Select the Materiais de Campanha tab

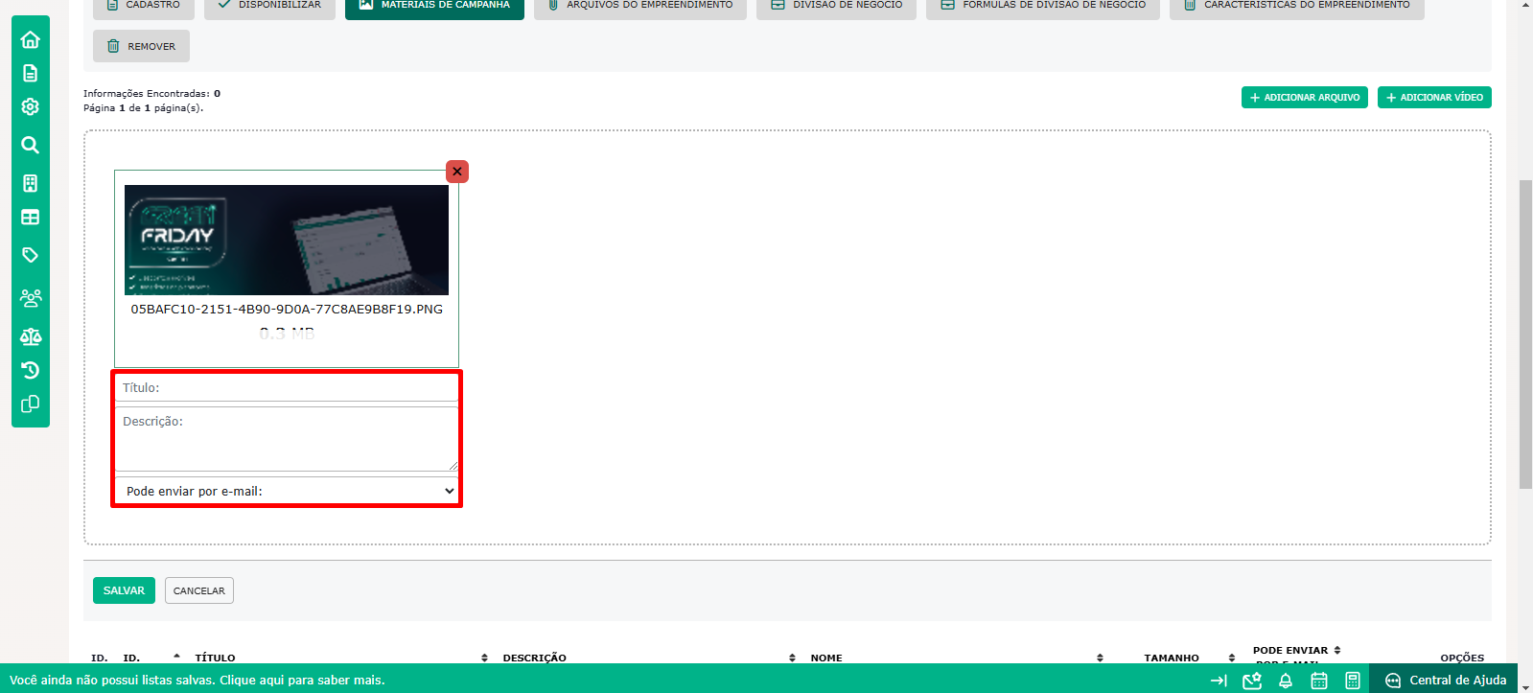pos(434,6)
